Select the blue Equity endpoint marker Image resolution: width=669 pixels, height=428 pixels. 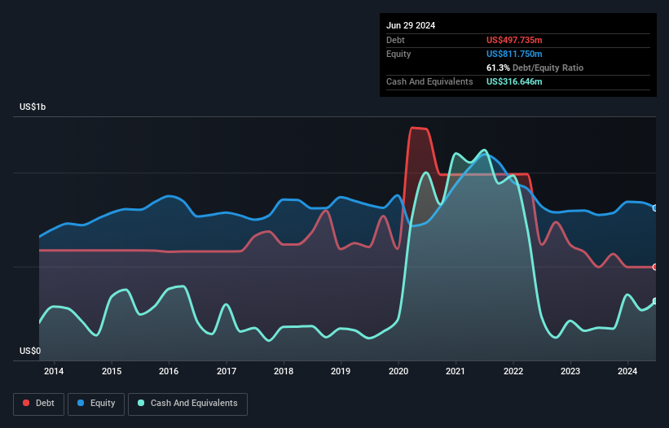(654, 208)
